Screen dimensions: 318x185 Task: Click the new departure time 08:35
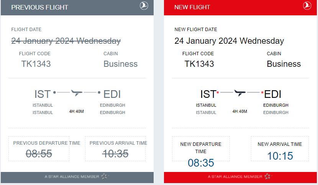tap(201, 163)
